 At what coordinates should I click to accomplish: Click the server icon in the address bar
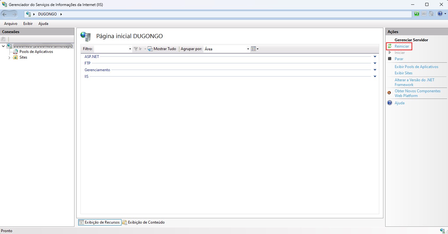point(28,14)
